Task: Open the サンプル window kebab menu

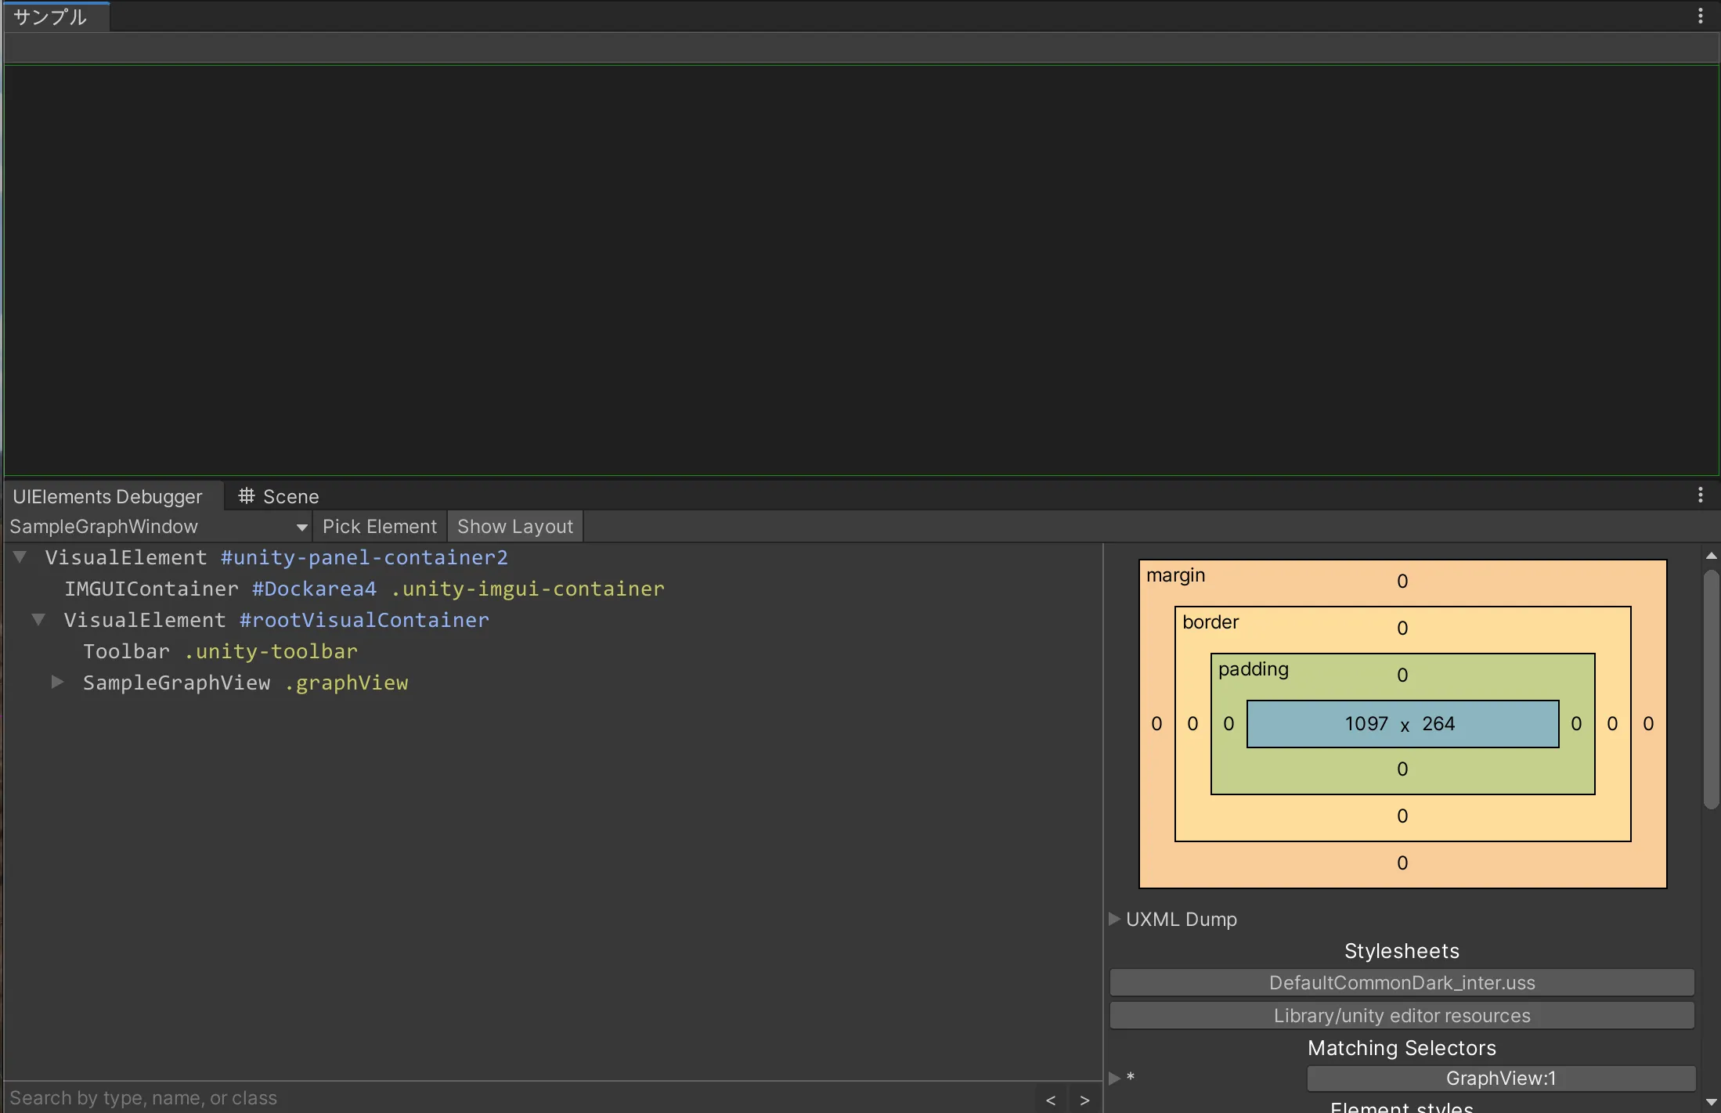Action: click(1700, 16)
